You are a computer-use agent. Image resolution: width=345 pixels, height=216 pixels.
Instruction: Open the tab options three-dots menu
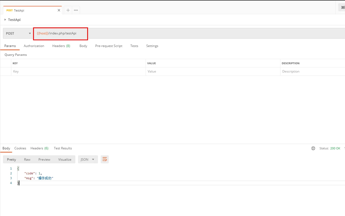[x=76, y=10]
